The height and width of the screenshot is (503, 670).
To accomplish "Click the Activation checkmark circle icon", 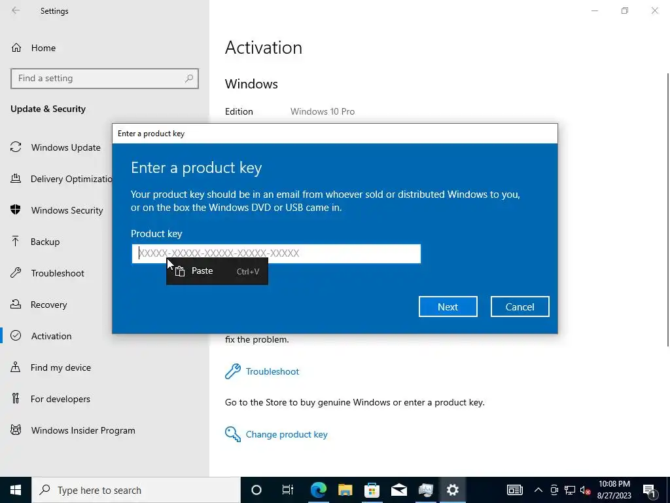I will click(x=16, y=335).
